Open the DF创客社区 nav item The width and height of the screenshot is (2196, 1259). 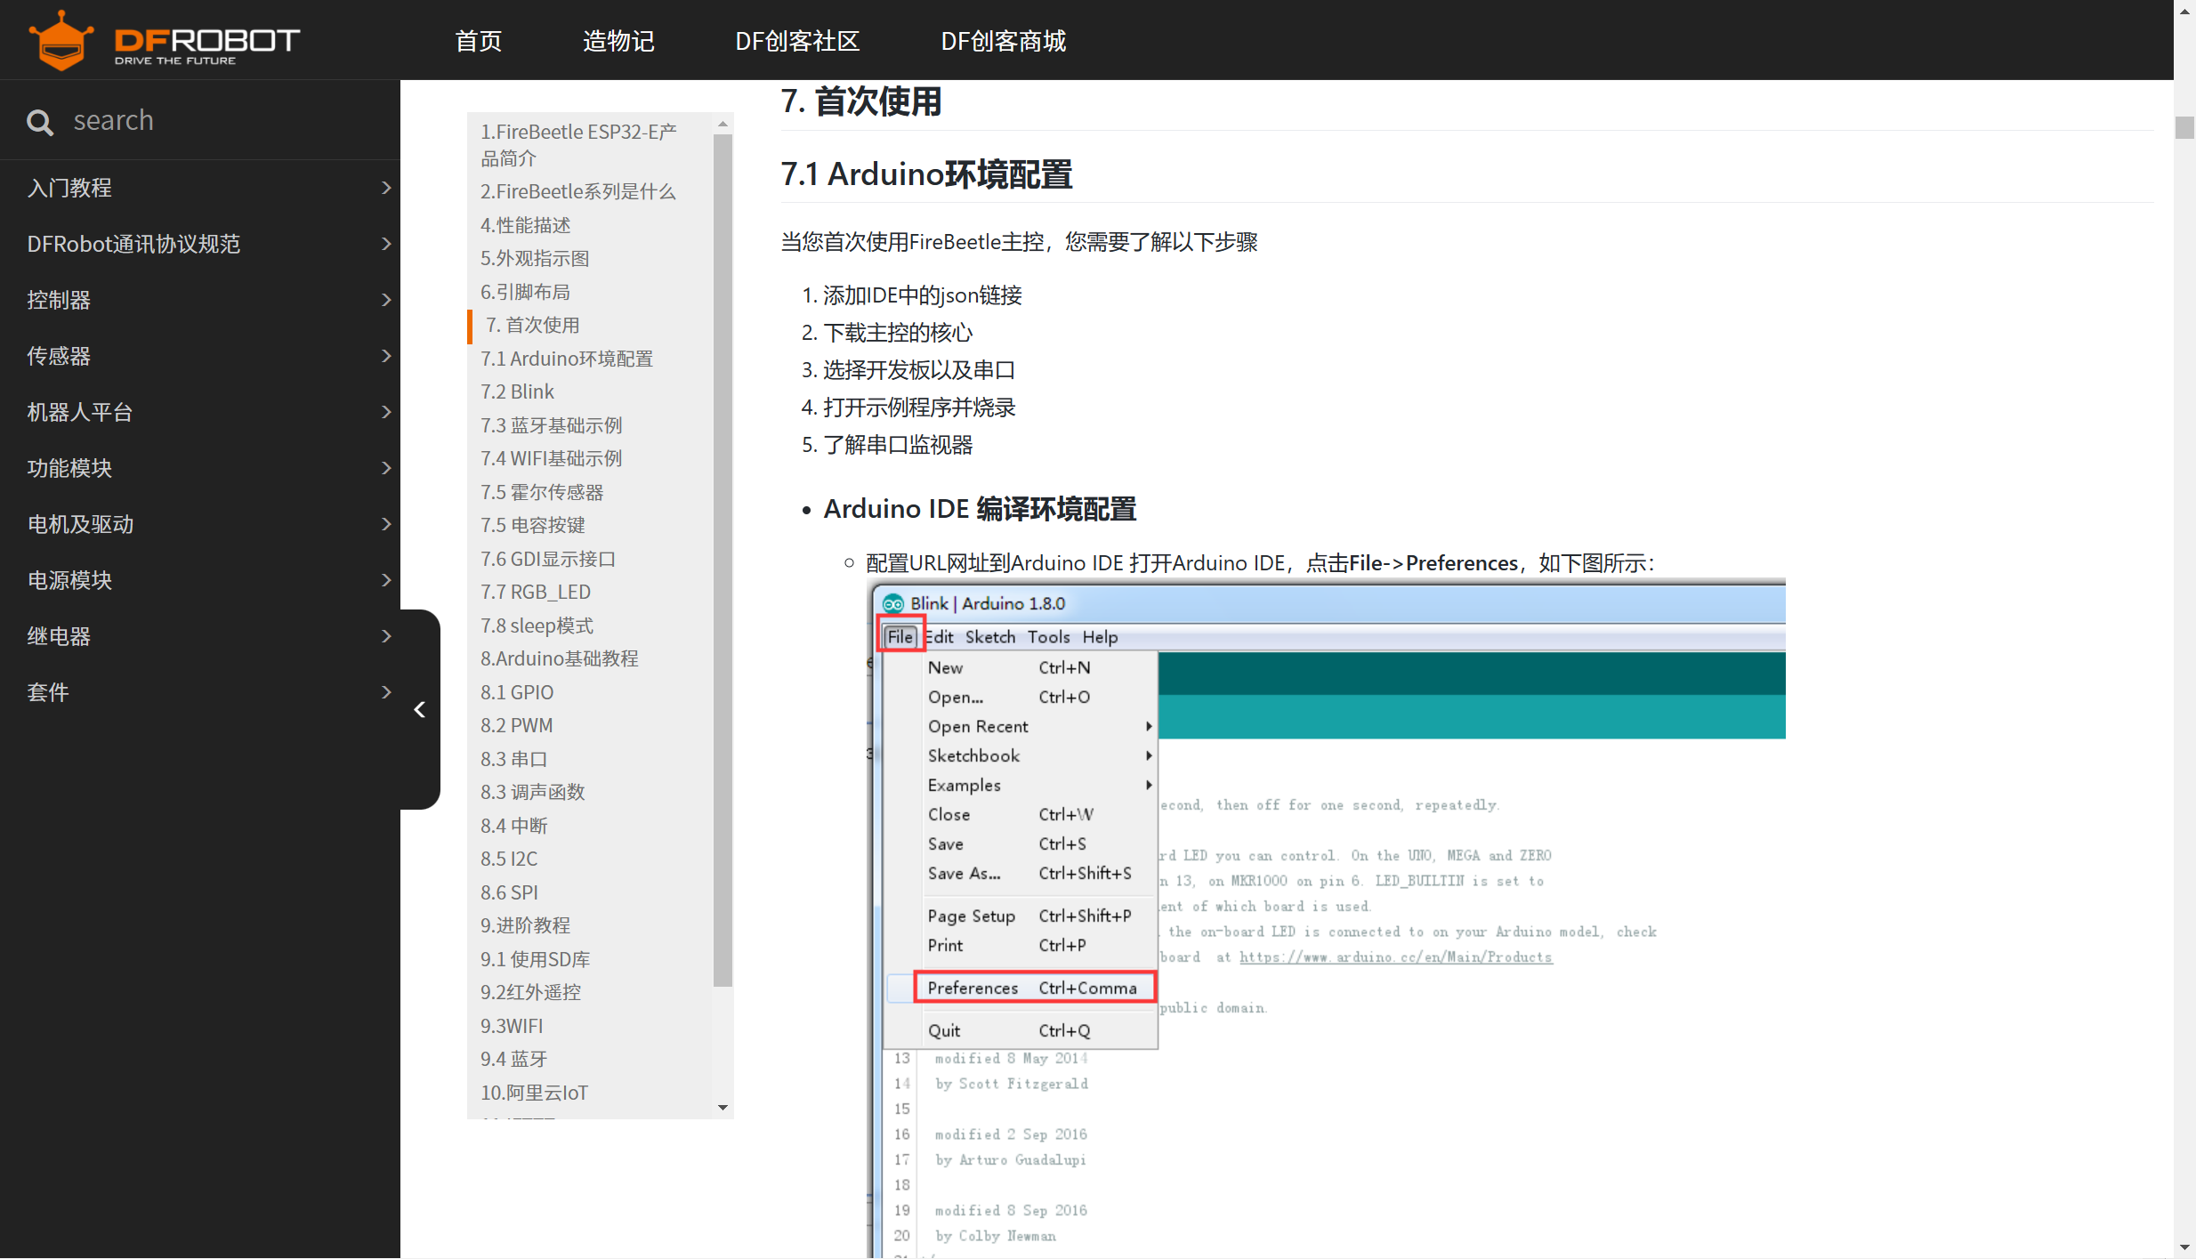pos(797,41)
